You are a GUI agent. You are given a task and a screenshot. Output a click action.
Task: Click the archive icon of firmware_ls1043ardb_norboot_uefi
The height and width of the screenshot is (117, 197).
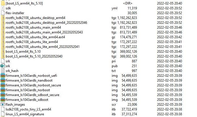click(x=3, y=75)
